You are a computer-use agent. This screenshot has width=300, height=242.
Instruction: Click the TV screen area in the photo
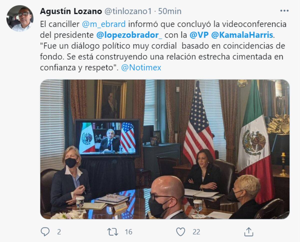pyautogui.click(x=107, y=138)
